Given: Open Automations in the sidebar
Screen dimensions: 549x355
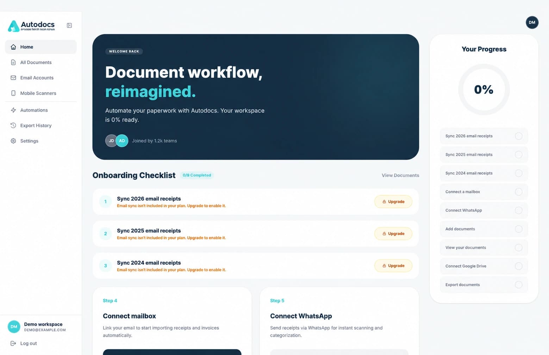Looking at the screenshot, I should [x=41, y=110].
